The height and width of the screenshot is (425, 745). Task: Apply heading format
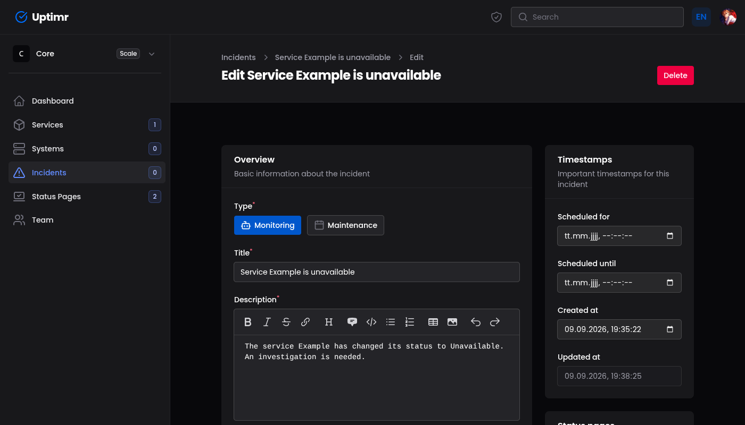pyautogui.click(x=329, y=322)
